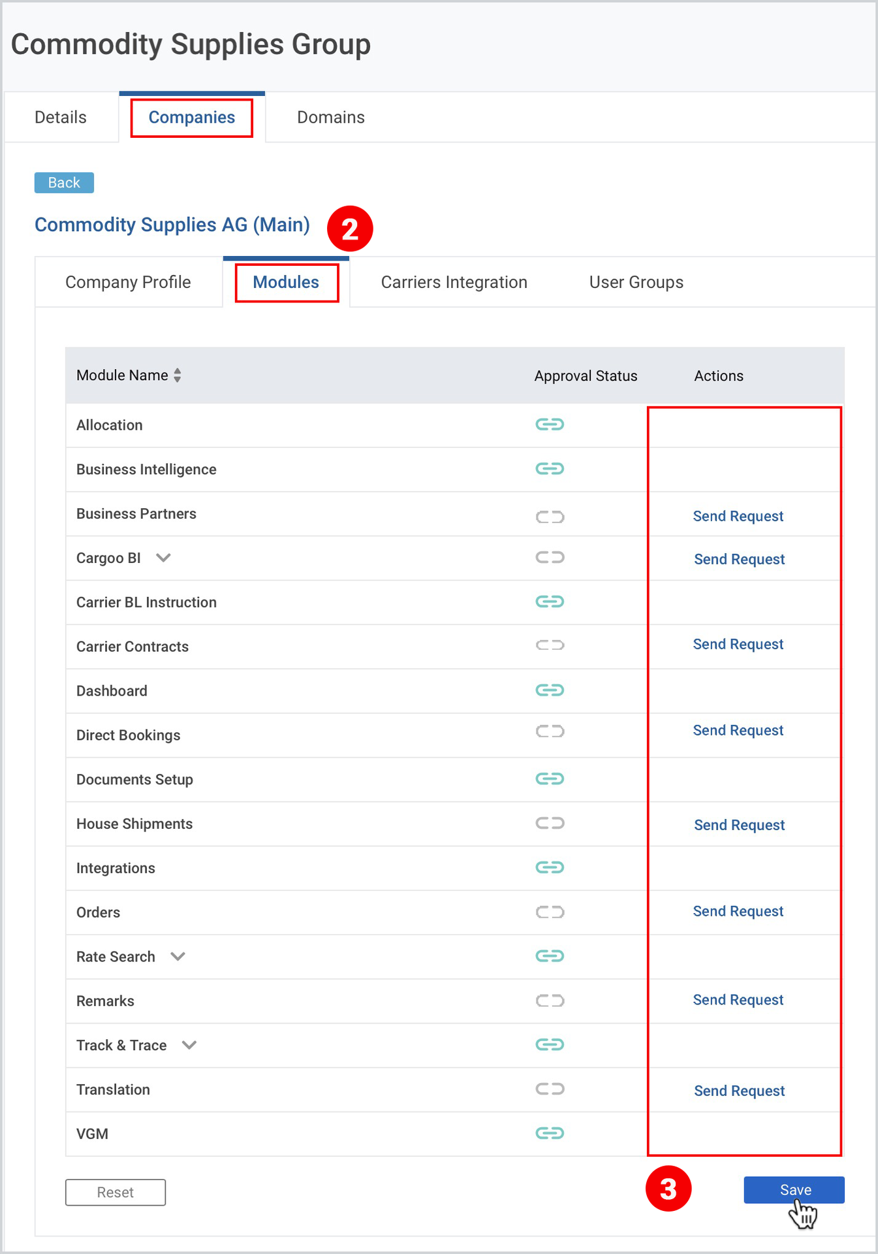The image size is (878, 1254).
Task: Click the Track & Trace status link icon
Action: [550, 1045]
